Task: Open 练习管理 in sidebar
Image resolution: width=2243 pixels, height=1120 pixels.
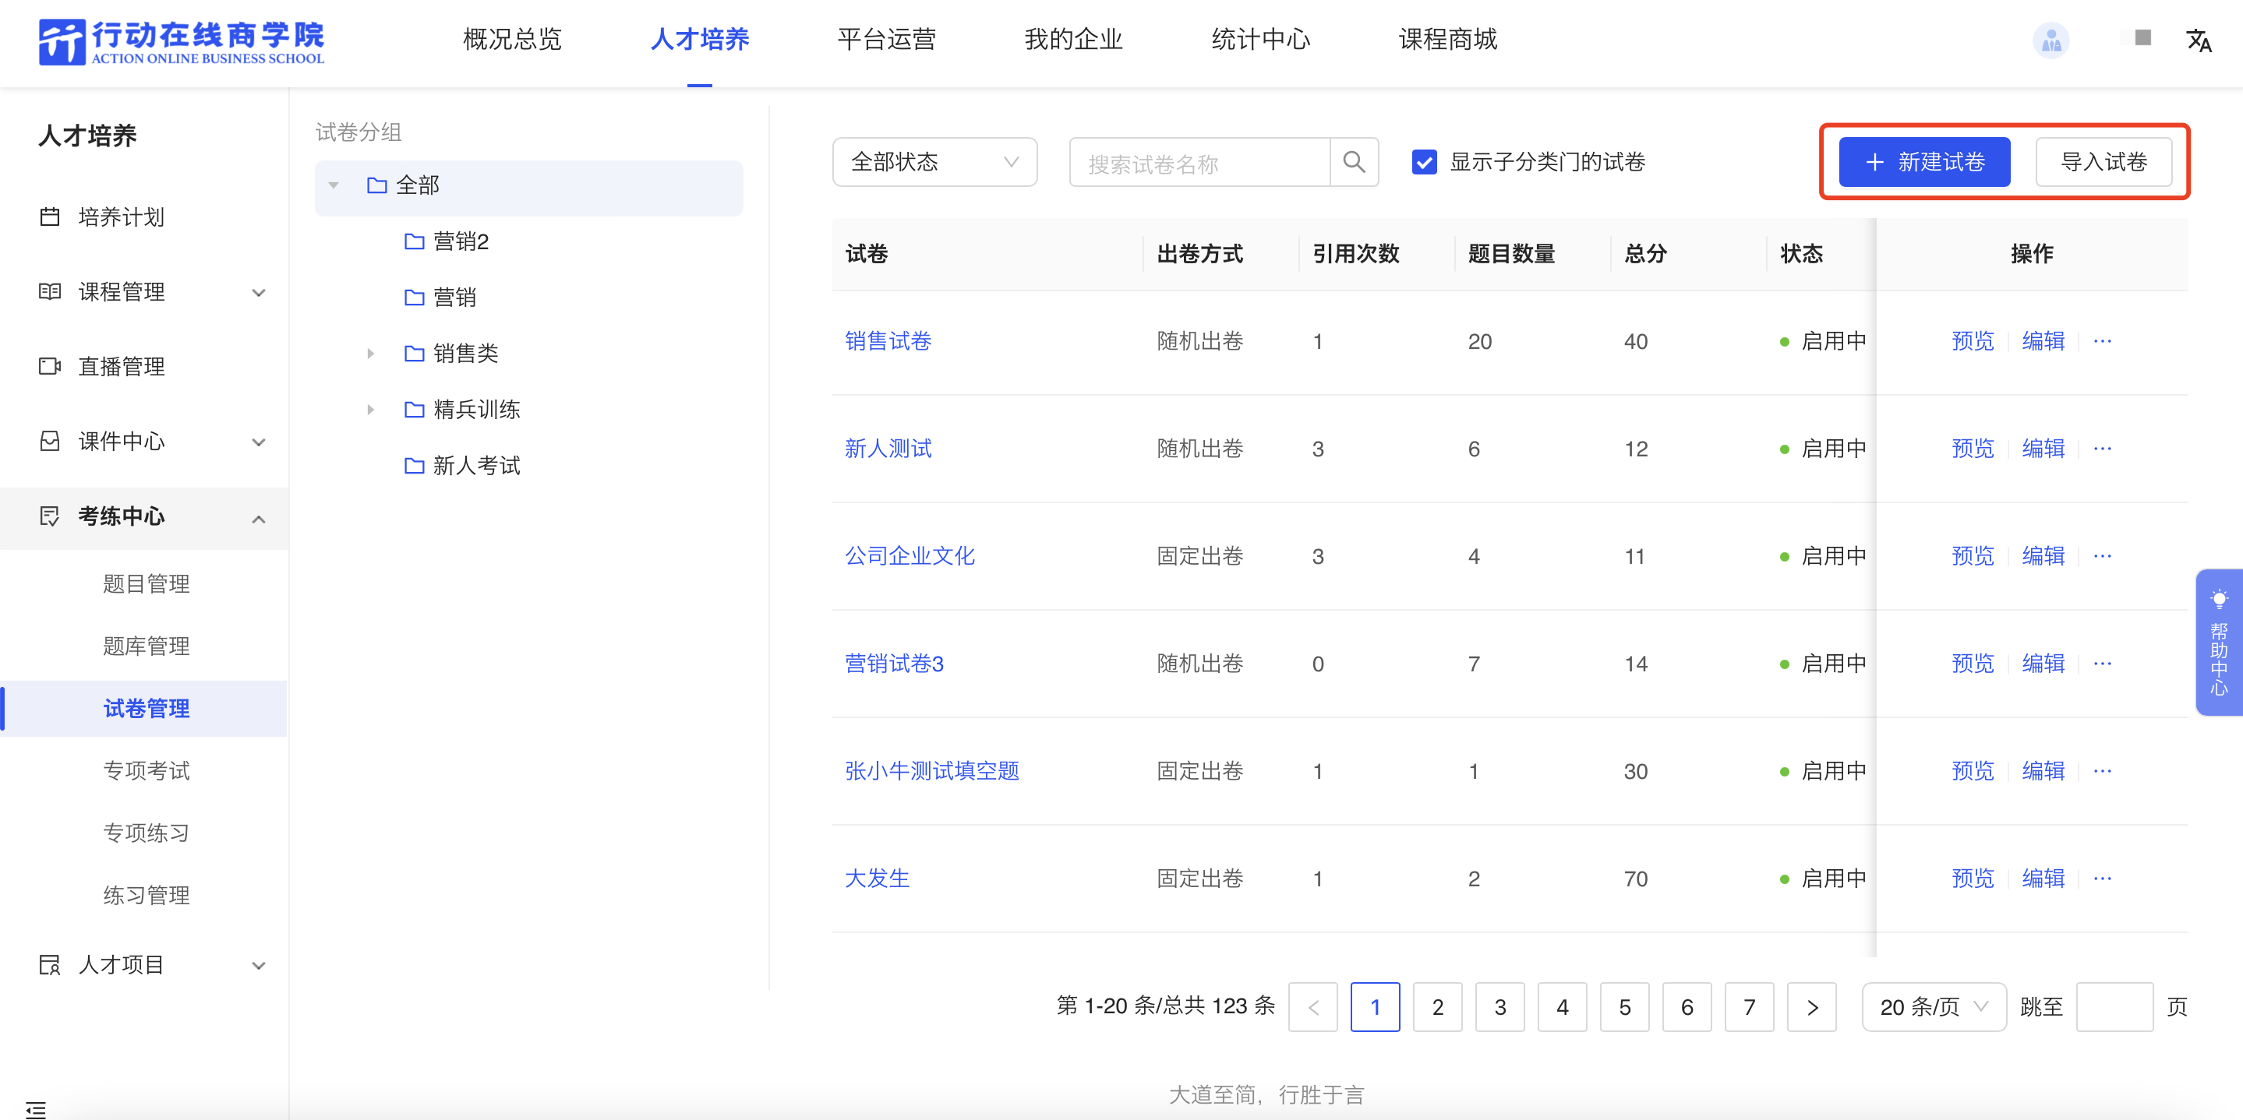Action: click(147, 896)
